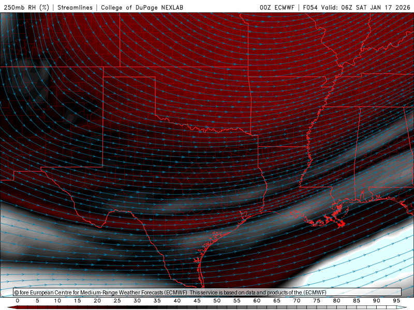Click colorbar label "40"
This screenshot has width=414, height=310.
click(x=177, y=301)
